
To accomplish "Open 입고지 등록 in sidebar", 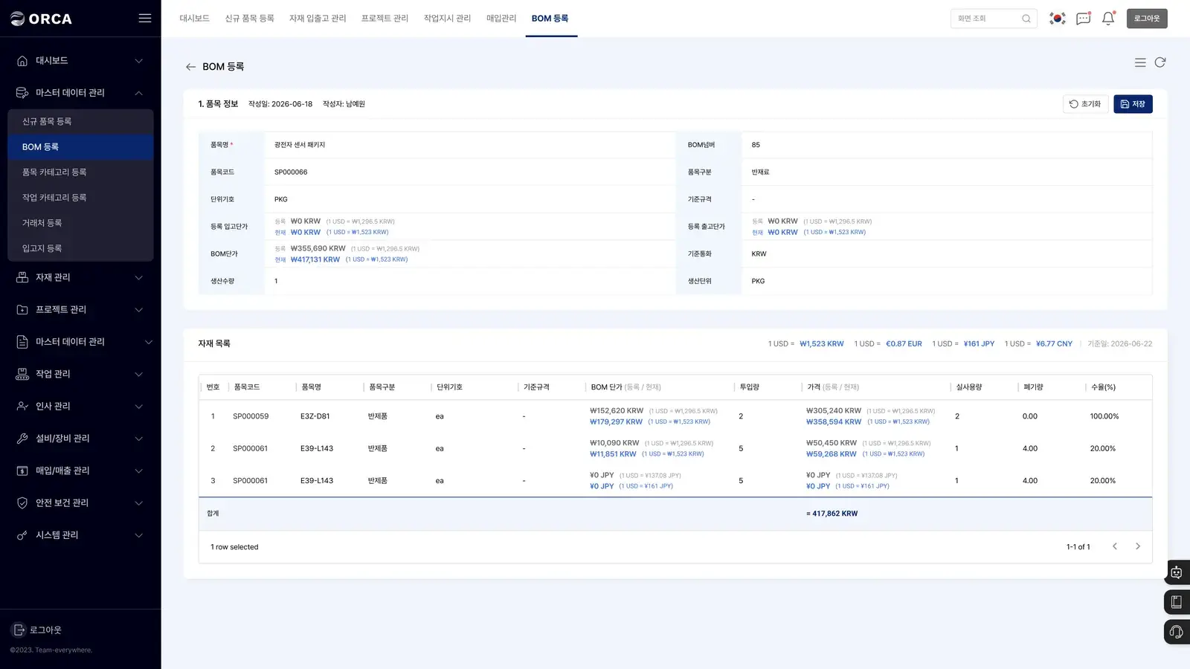I will point(80,248).
